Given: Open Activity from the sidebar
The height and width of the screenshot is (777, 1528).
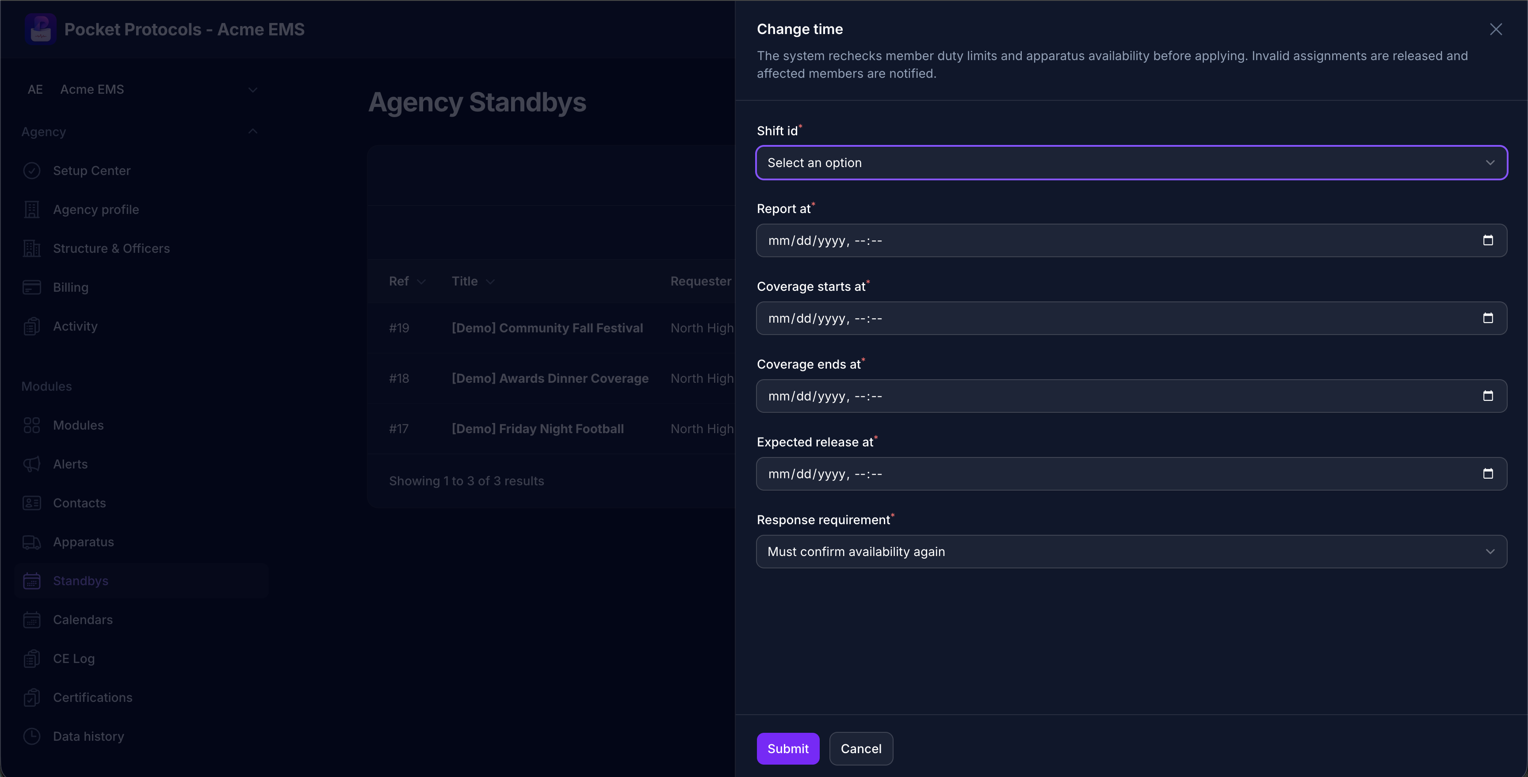Looking at the screenshot, I should (x=141, y=326).
